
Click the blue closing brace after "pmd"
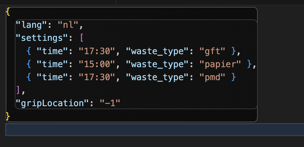click(x=233, y=77)
